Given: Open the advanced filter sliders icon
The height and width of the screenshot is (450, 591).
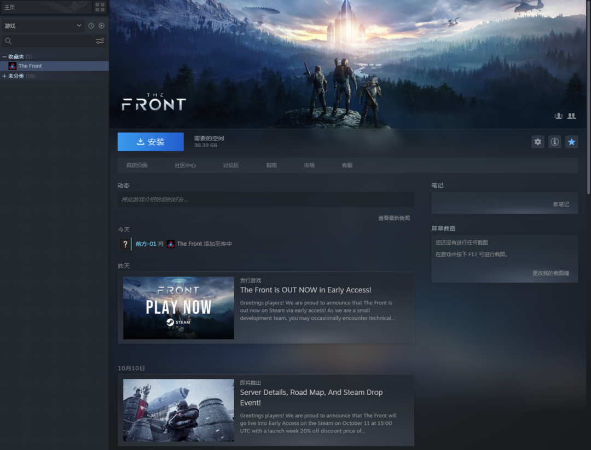Looking at the screenshot, I should pos(100,41).
